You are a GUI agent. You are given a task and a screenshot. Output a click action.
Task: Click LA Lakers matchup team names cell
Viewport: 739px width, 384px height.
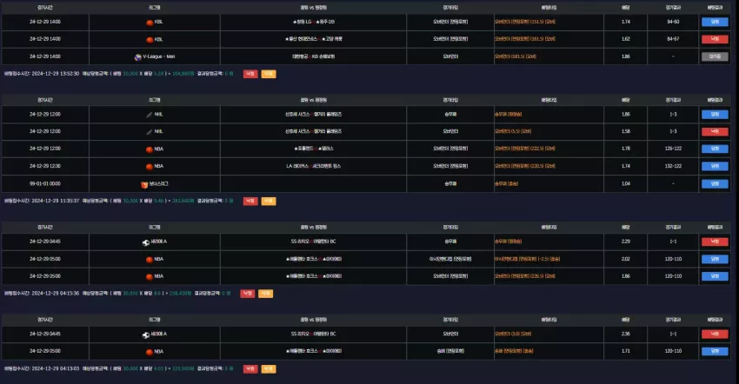(313, 166)
